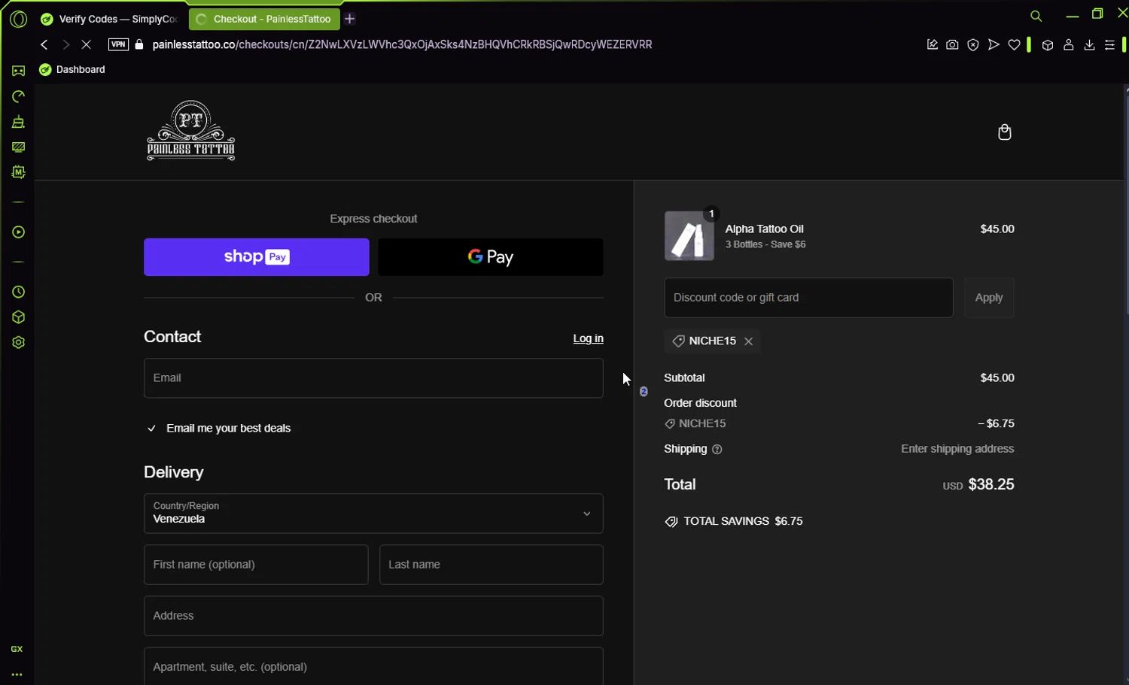Focus the First name (optional) field
Screen dimensions: 1129x685
(x=256, y=565)
